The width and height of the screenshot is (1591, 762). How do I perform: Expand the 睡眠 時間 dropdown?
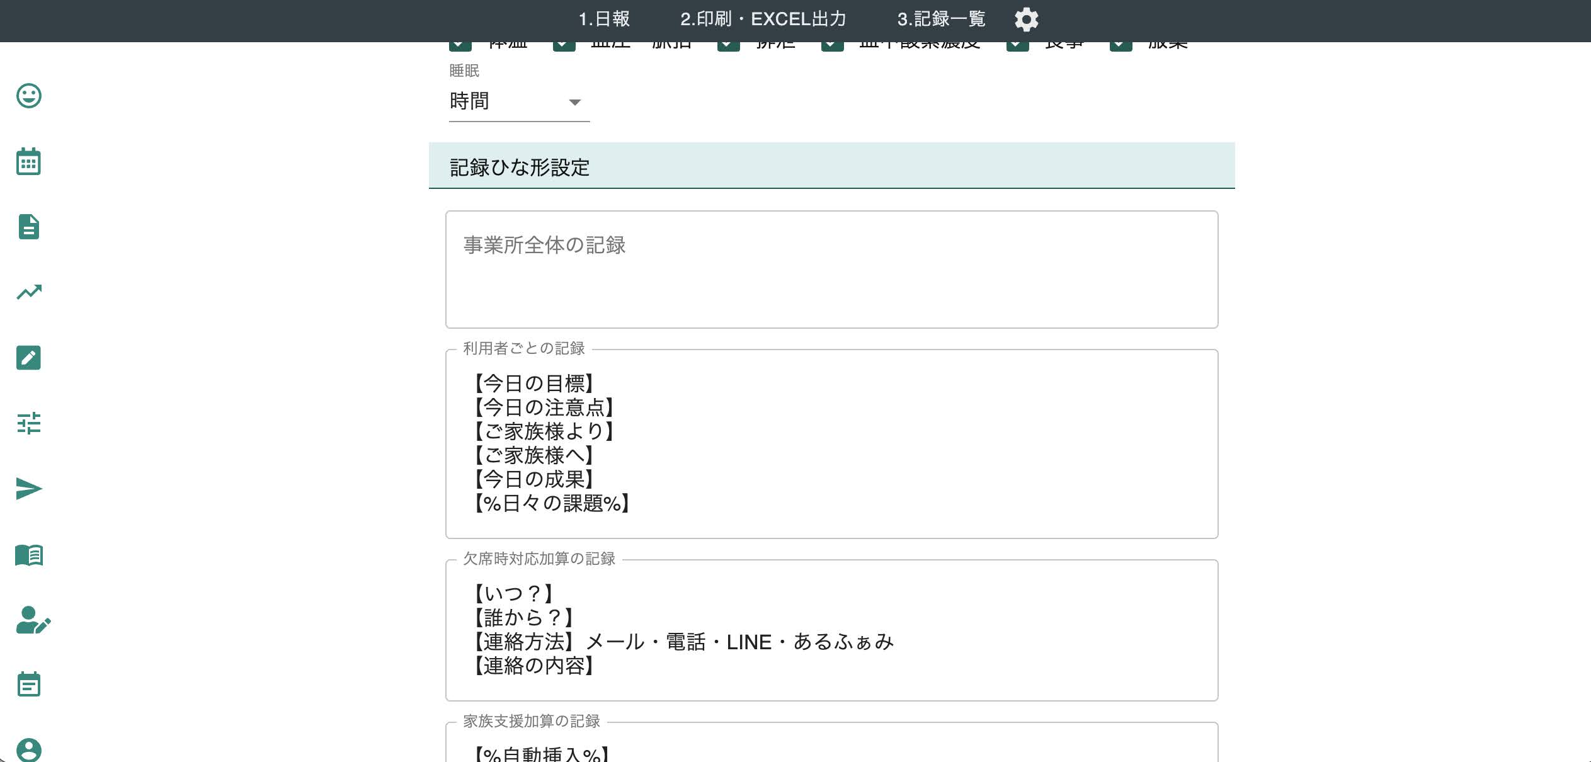(518, 101)
